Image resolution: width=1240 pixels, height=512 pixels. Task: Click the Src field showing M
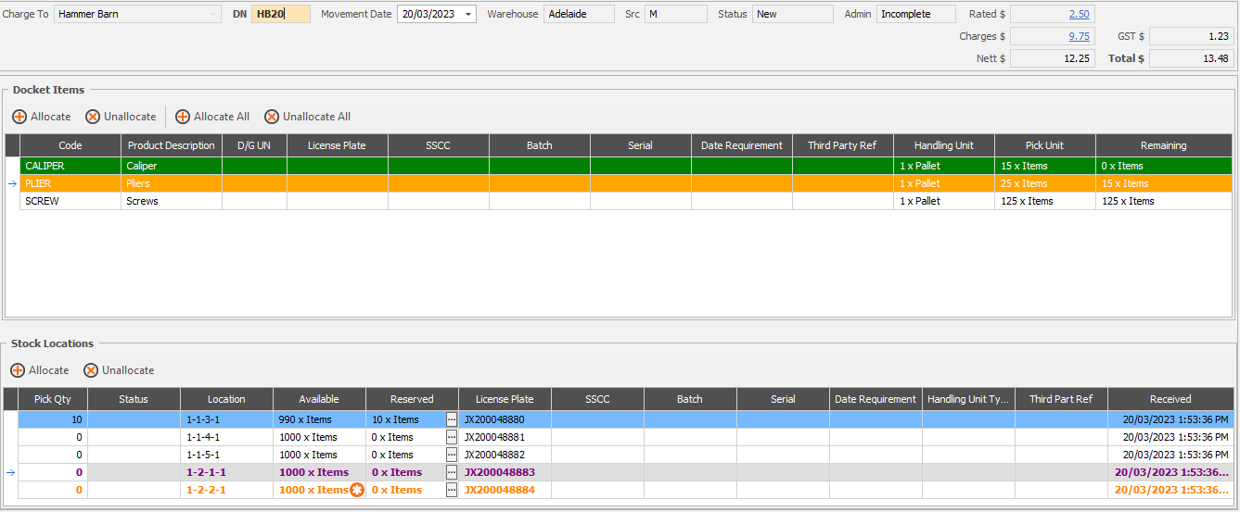pos(676,14)
